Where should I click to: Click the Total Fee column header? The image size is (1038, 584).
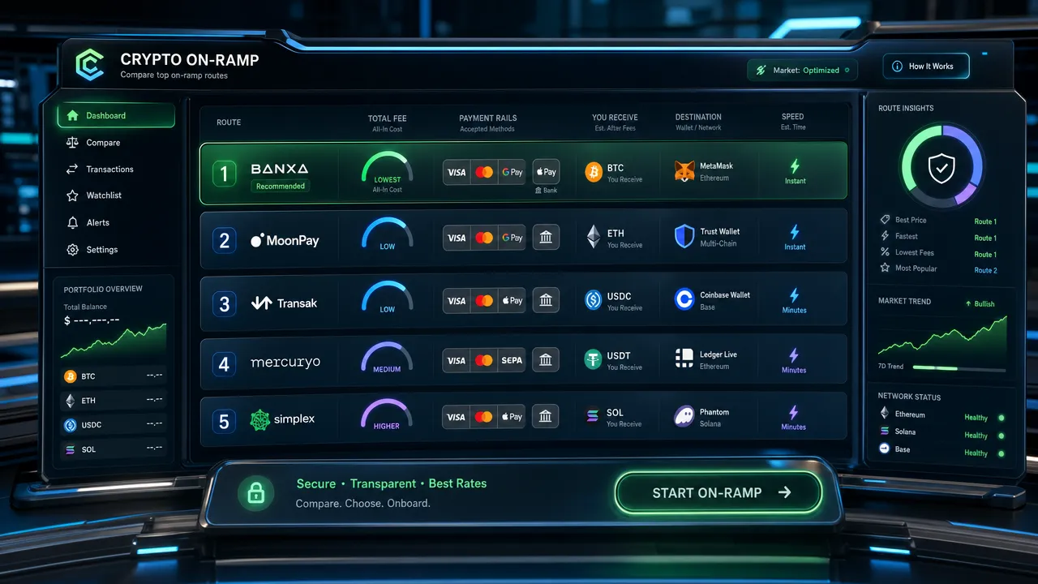pos(387,122)
